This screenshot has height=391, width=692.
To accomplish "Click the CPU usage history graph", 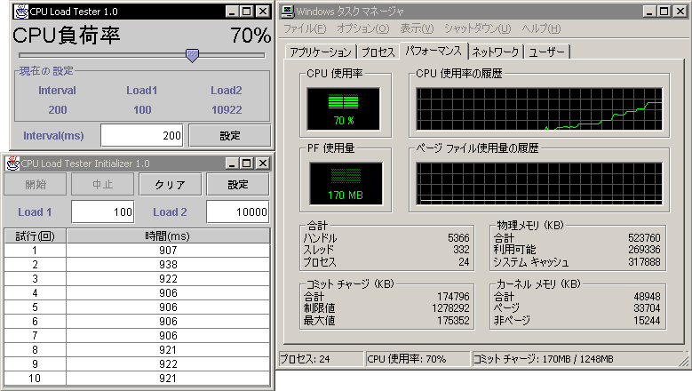I will click(x=539, y=108).
